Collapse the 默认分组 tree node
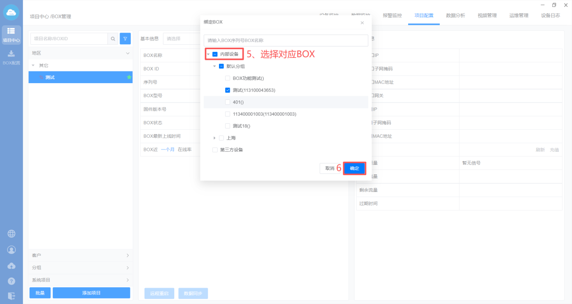 pos(214,66)
